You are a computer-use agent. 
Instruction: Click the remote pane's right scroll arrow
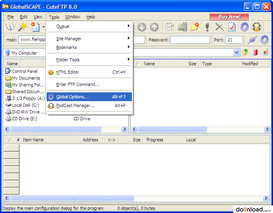(267, 129)
